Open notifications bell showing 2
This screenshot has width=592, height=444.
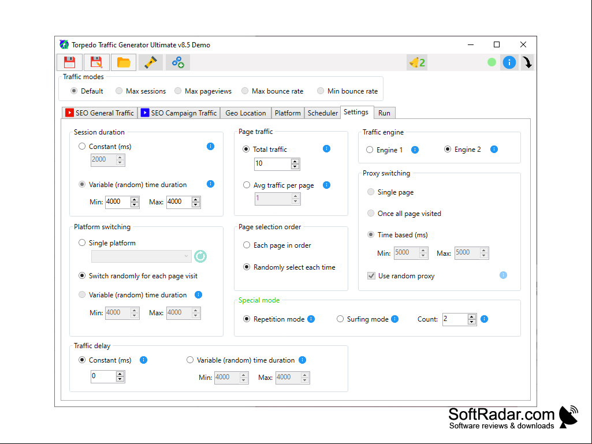click(x=417, y=63)
